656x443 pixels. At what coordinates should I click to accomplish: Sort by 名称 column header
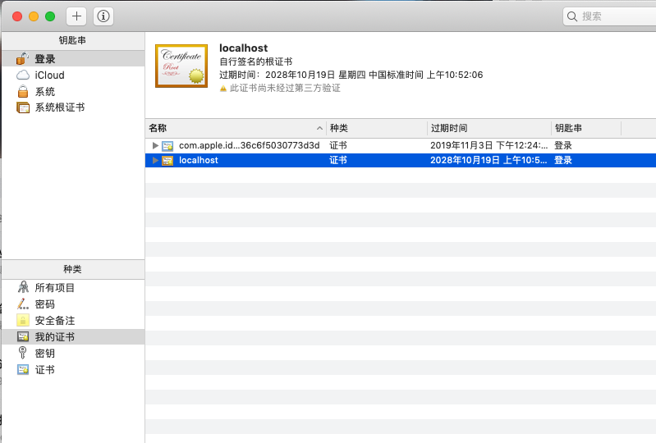[236, 128]
